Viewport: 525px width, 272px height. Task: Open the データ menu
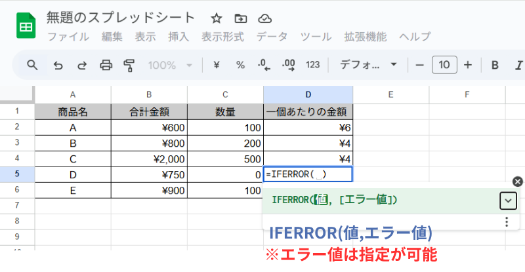tap(272, 37)
